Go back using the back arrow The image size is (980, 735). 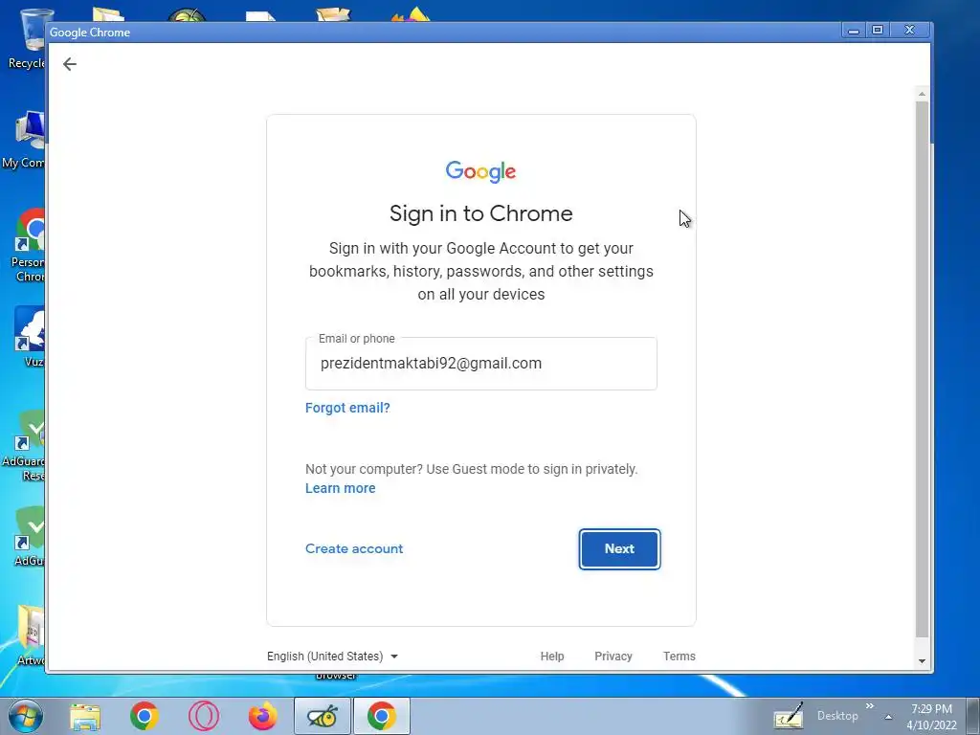[69, 64]
